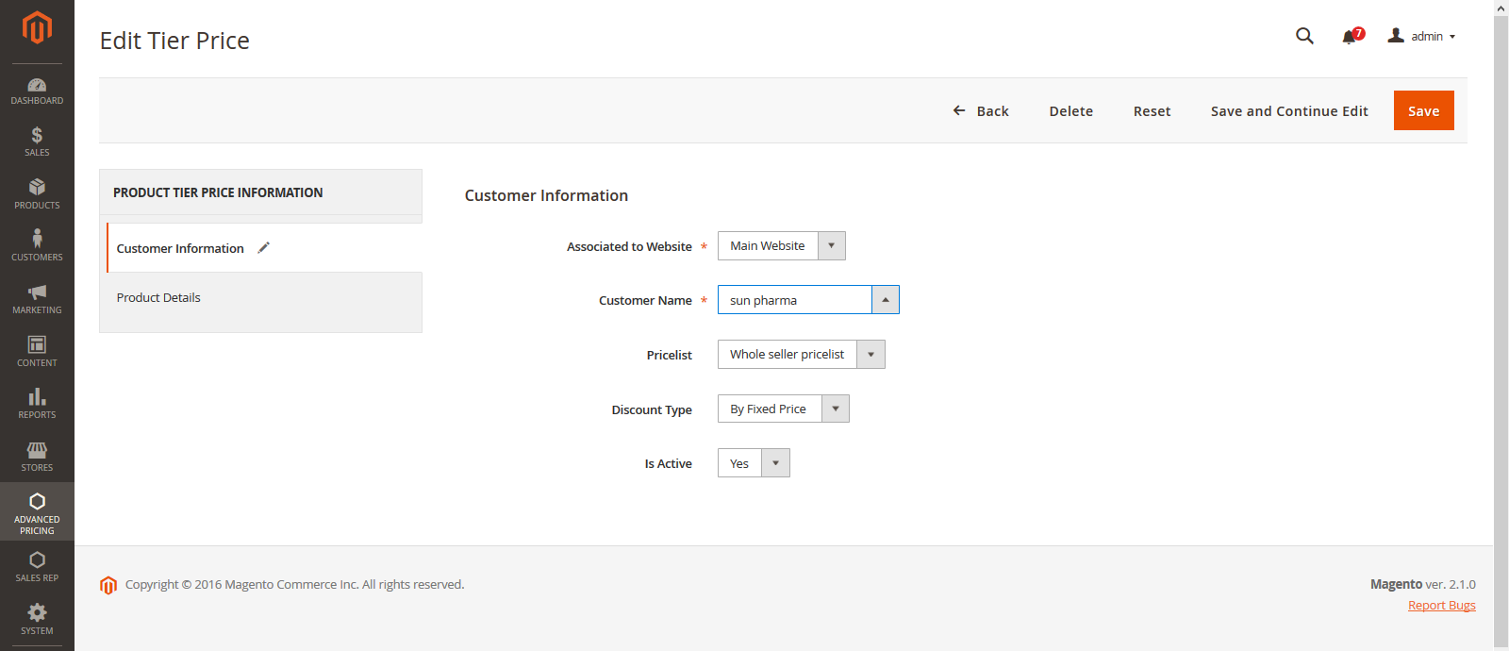Open the Sales Rep sidebar menu

click(x=37, y=566)
